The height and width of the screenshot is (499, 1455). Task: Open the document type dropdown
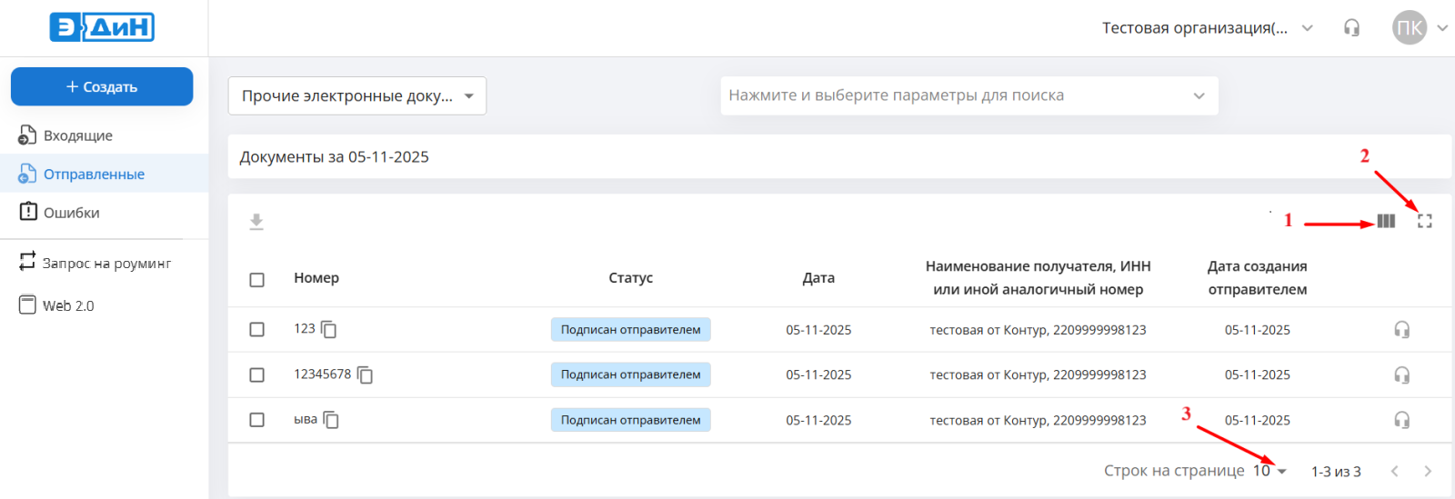(356, 95)
